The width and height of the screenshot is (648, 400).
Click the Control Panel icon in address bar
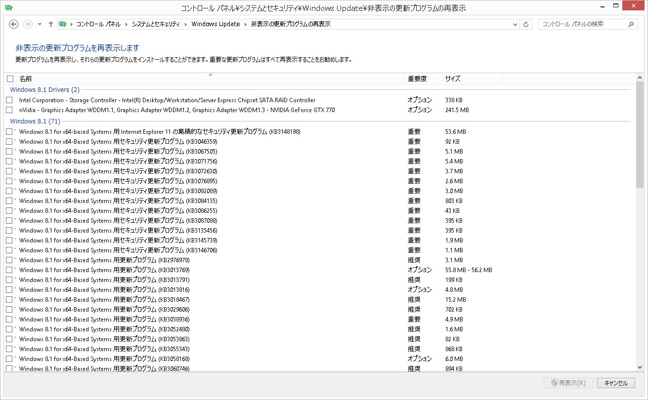(x=63, y=24)
